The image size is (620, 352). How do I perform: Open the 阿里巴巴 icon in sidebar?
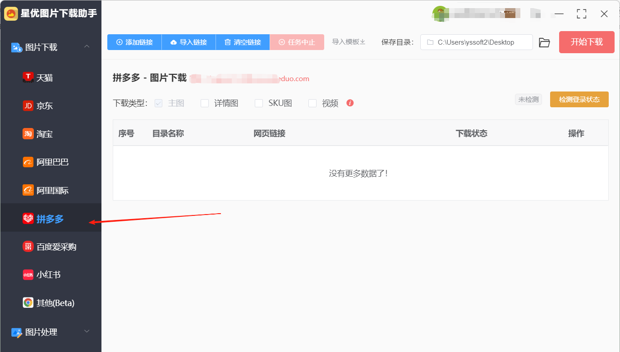coord(28,162)
